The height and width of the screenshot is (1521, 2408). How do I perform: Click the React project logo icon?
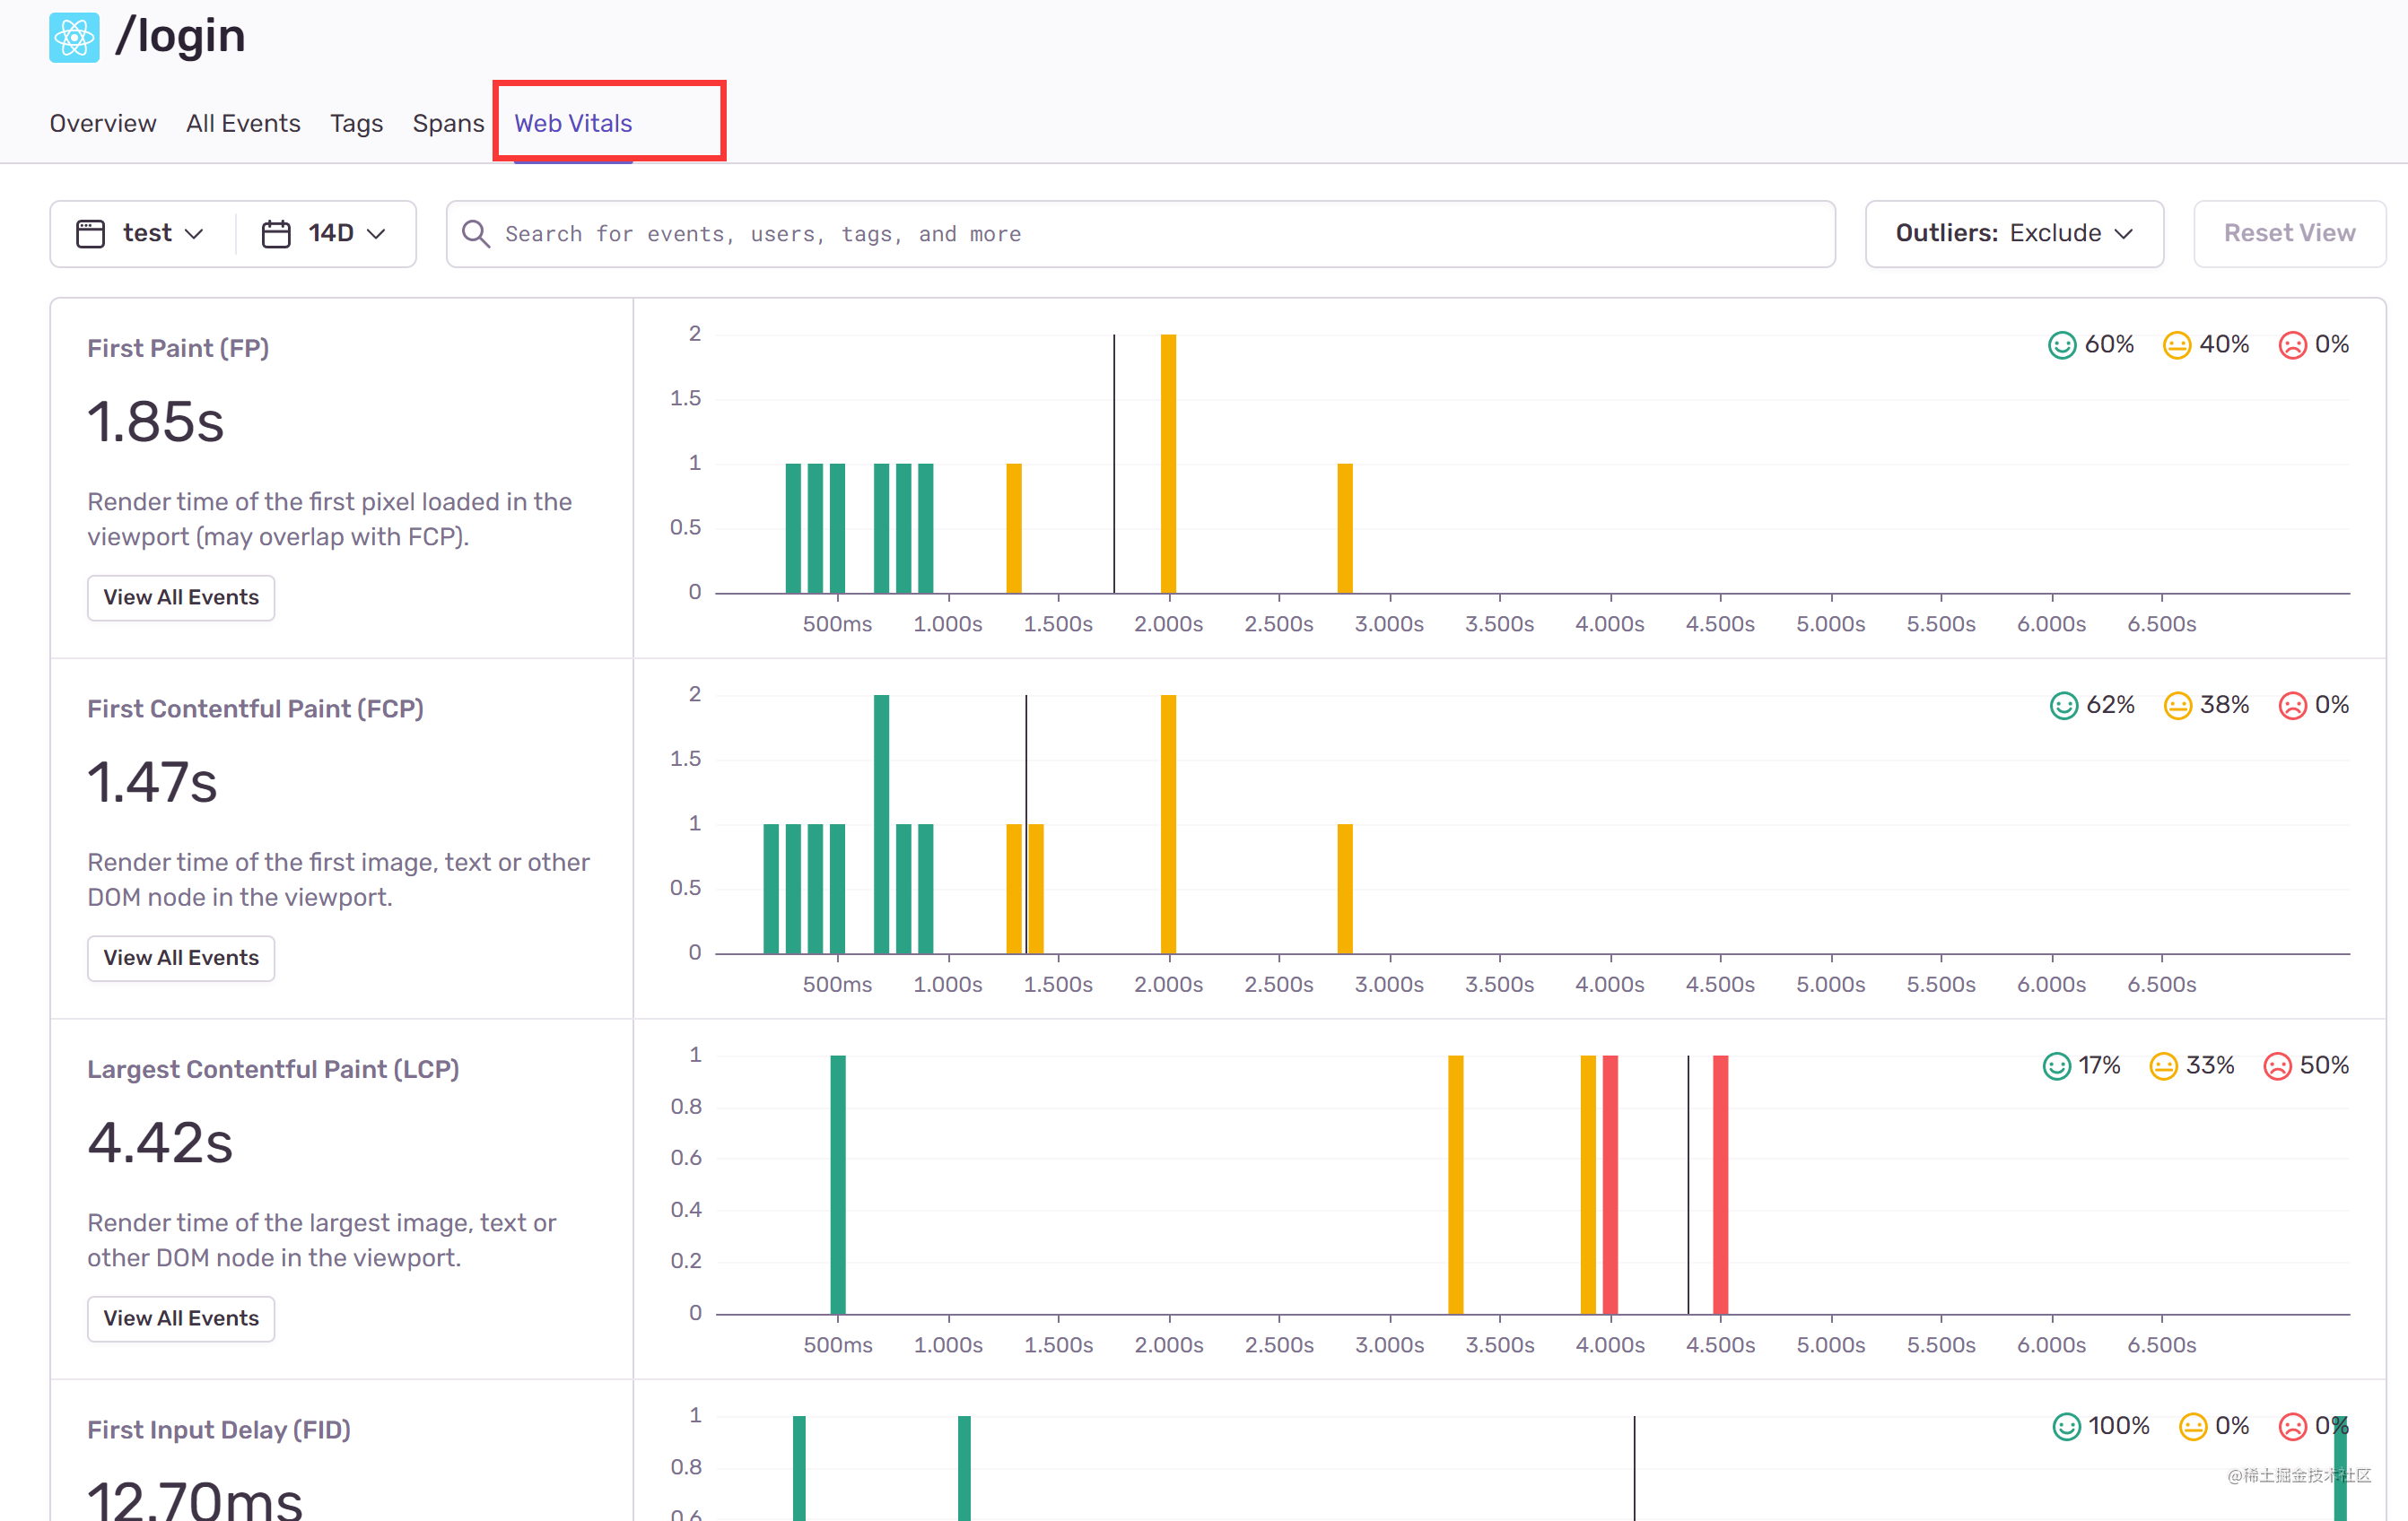[74, 37]
